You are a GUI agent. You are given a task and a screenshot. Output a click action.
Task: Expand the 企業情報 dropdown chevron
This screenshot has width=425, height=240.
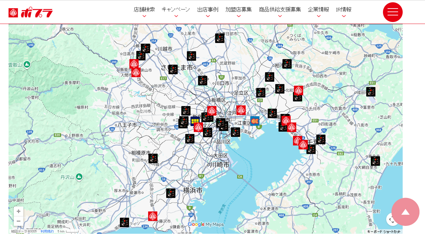(x=319, y=16)
